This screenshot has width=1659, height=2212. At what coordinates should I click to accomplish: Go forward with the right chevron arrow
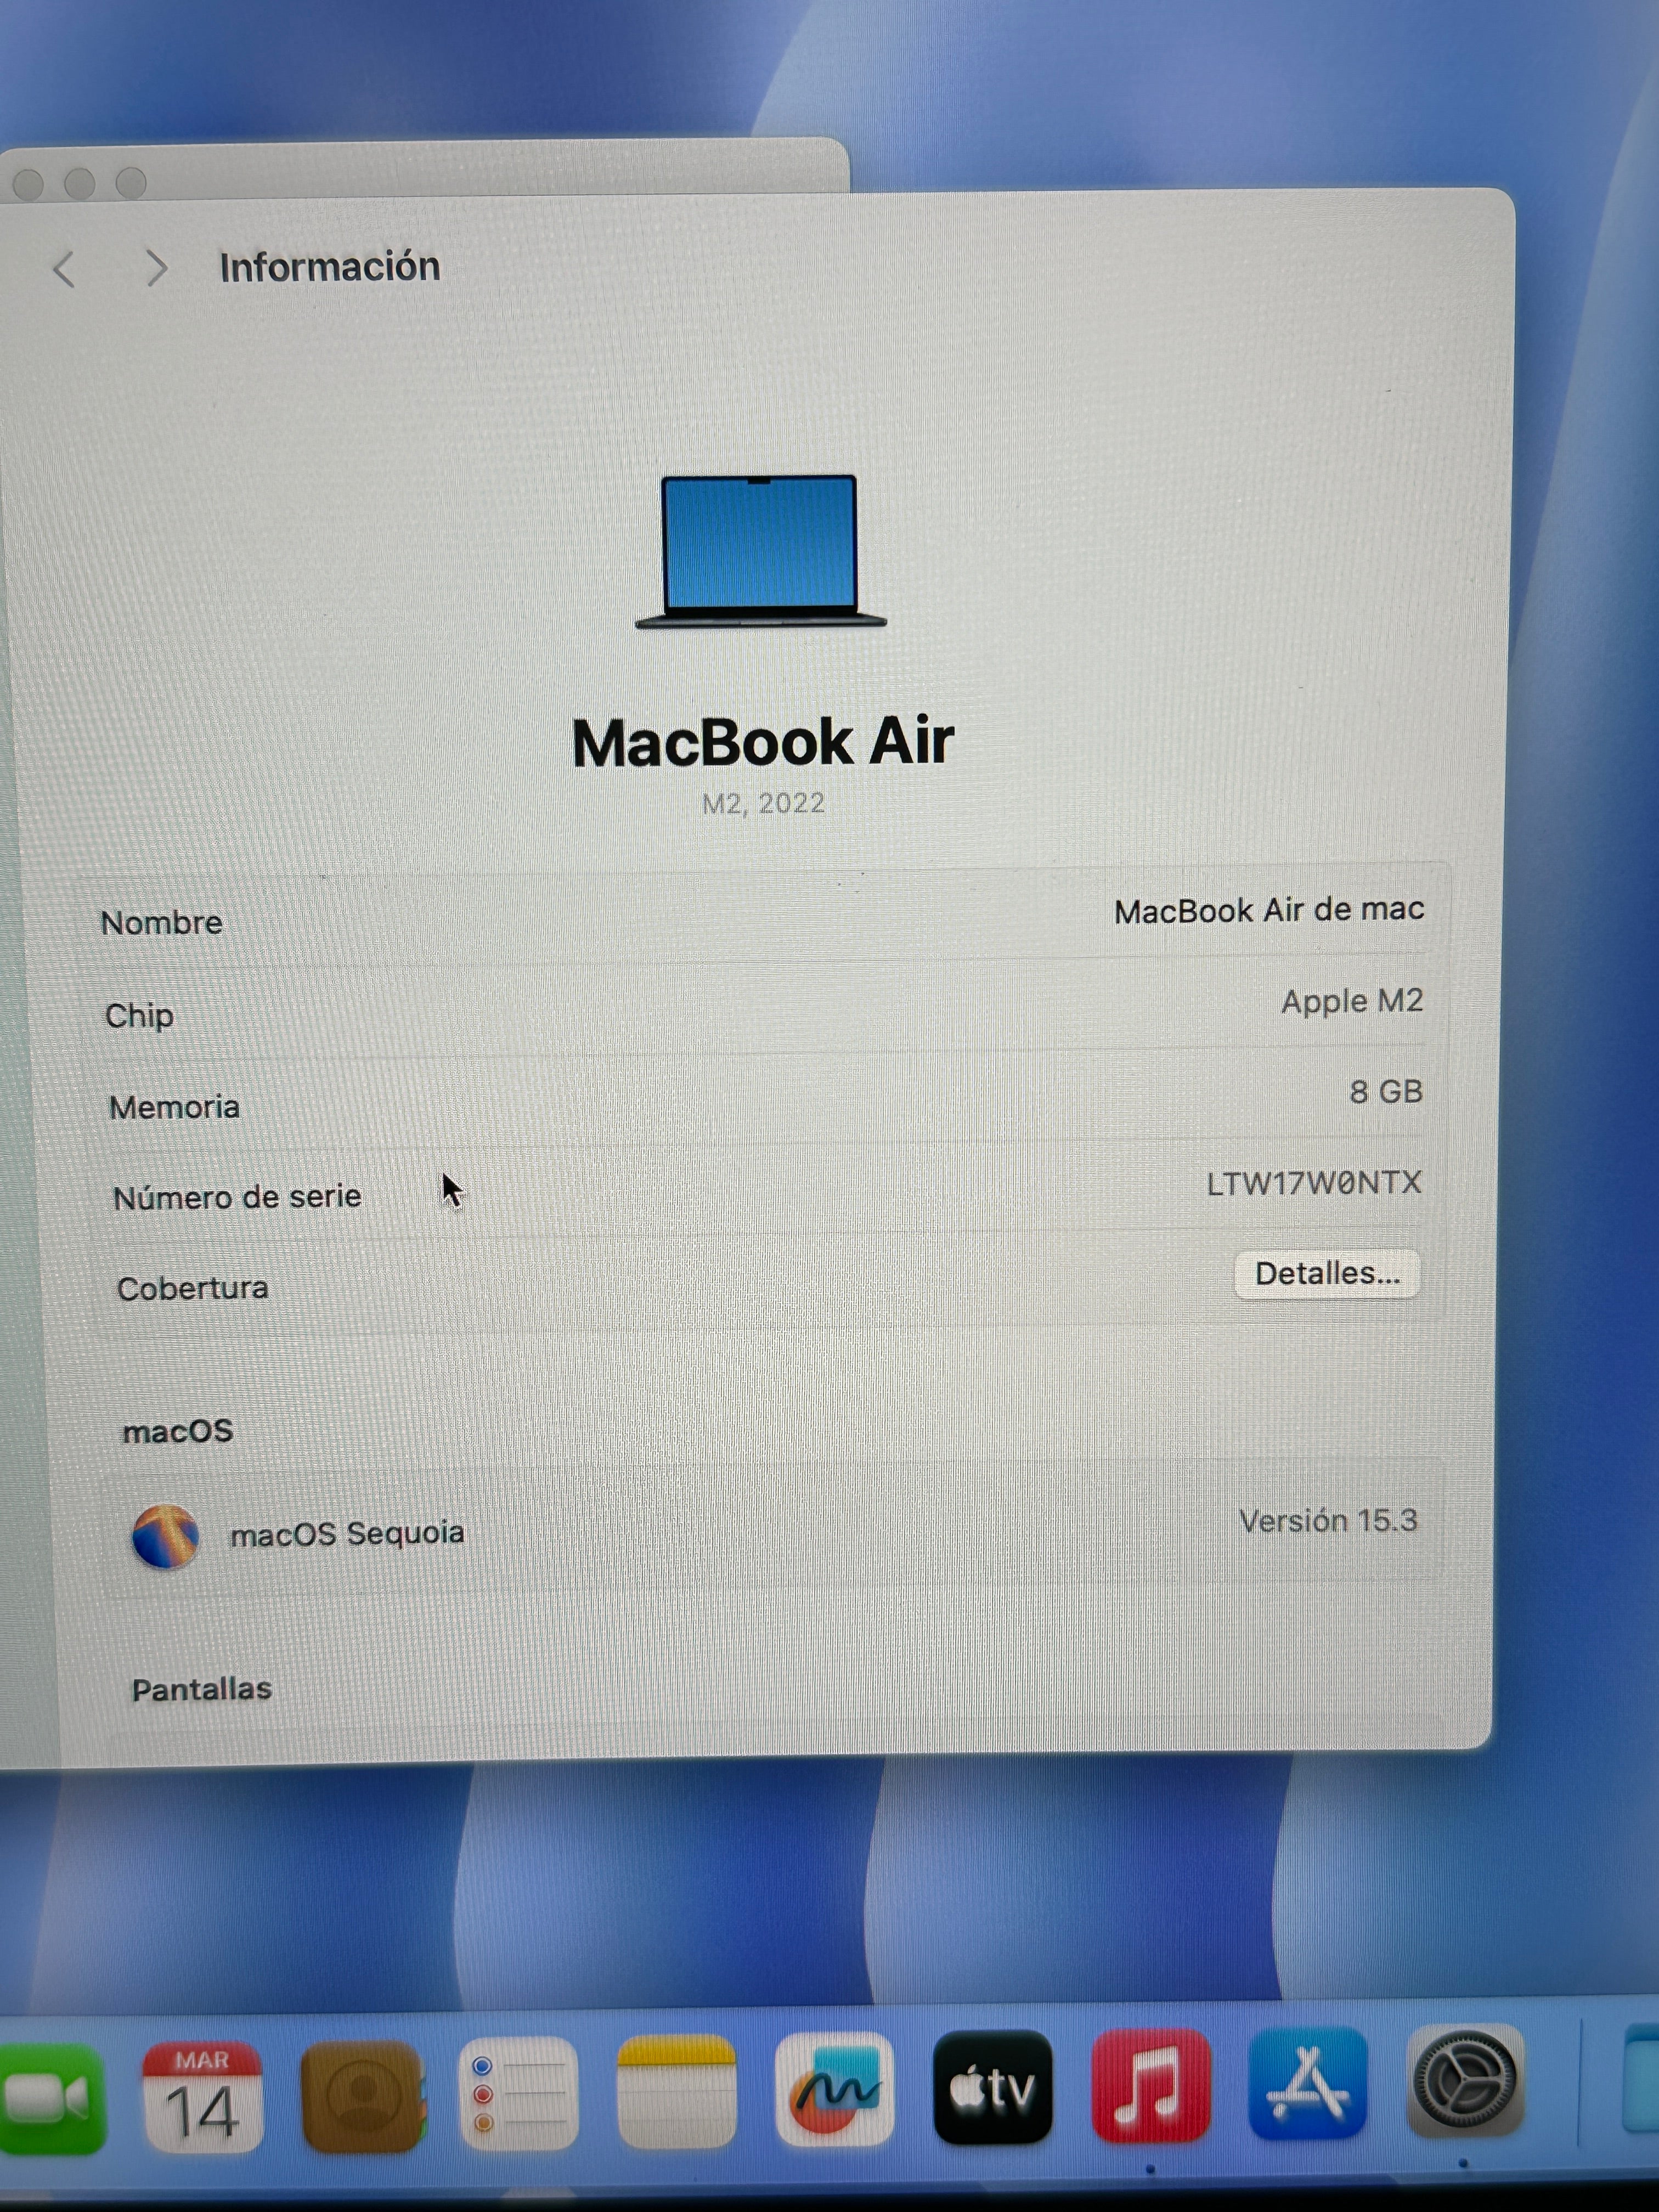pyautogui.click(x=156, y=268)
